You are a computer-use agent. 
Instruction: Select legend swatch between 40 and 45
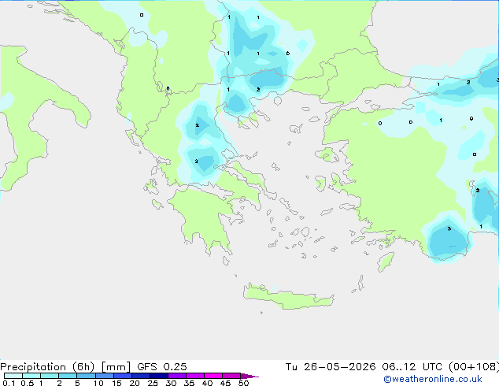pyautogui.click(x=213, y=376)
